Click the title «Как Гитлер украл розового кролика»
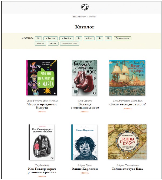162x180 pixels. point(42,171)
